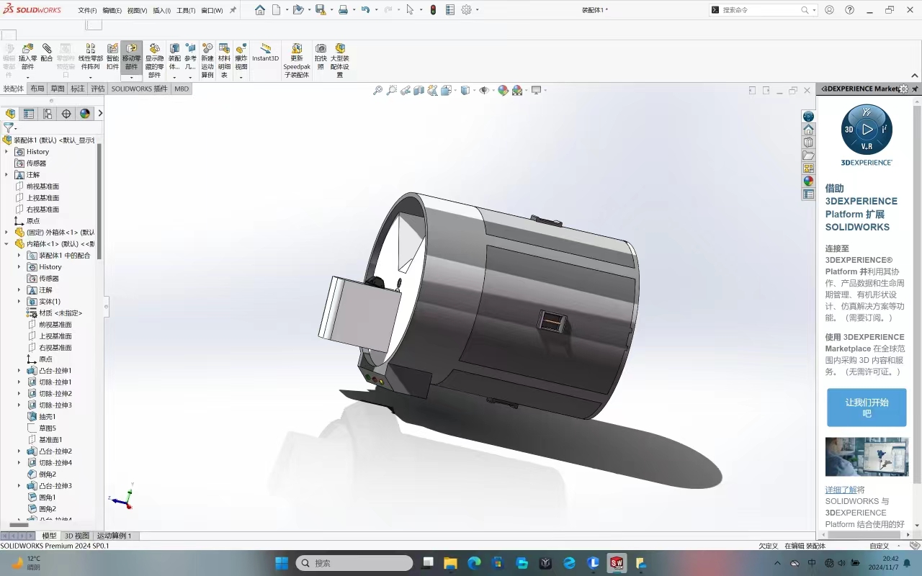
Task: Switch to the MBD ribbon tab
Action: click(x=182, y=89)
